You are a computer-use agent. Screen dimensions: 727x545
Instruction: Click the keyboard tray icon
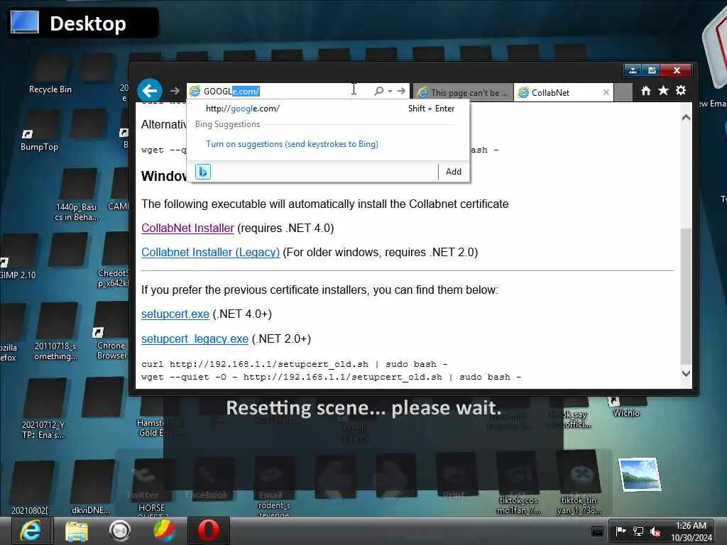pos(598,531)
